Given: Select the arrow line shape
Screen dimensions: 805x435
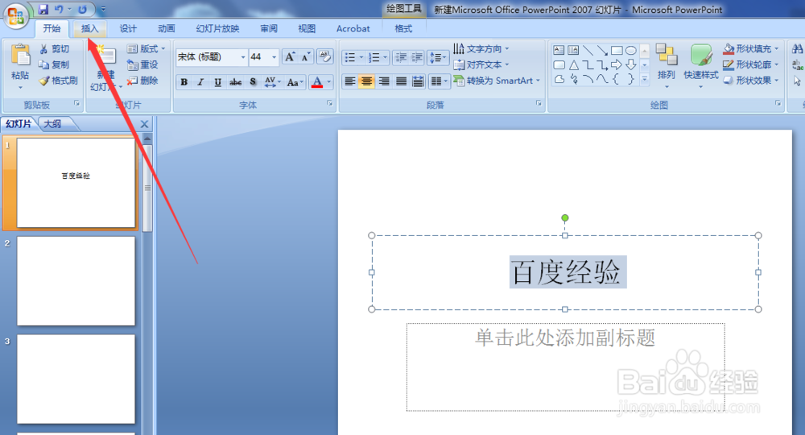Looking at the screenshot, I should [x=602, y=50].
